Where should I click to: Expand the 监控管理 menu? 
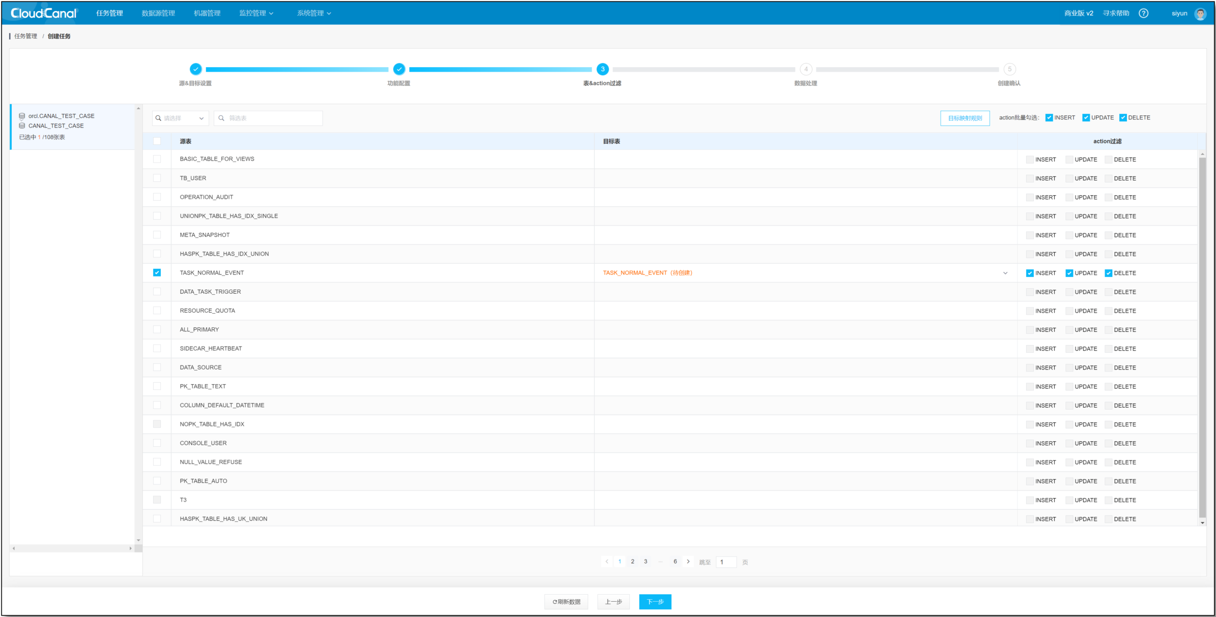pyautogui.click(x=256, y=13)
